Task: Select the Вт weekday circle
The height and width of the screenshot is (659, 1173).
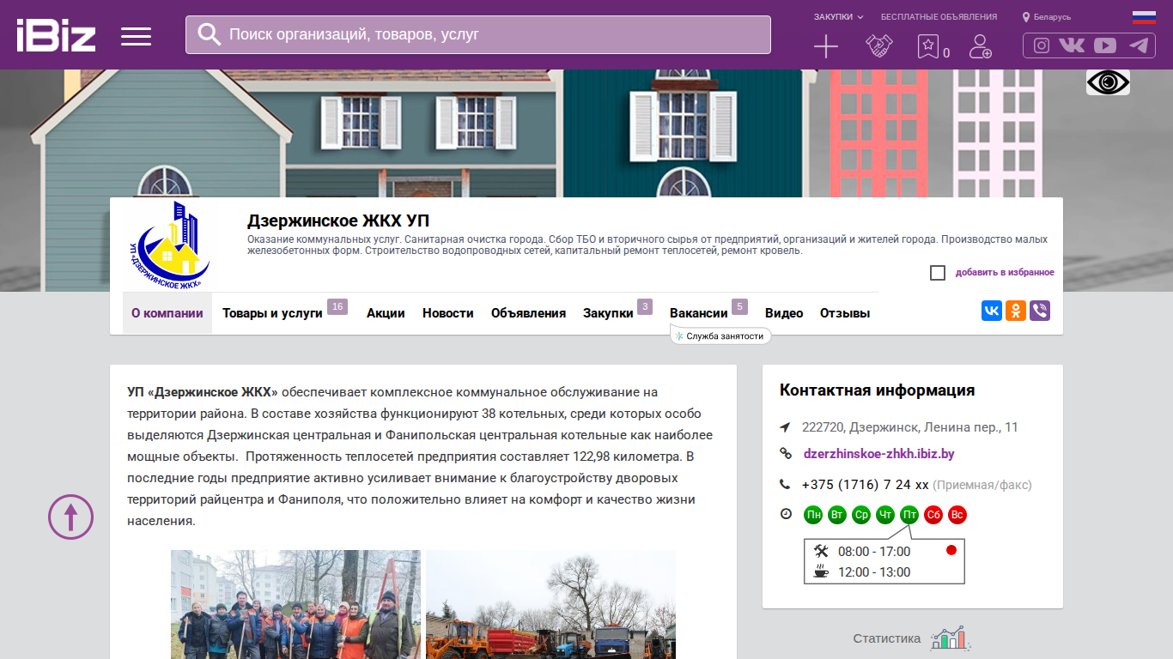Action: click(x=837, y=515)
